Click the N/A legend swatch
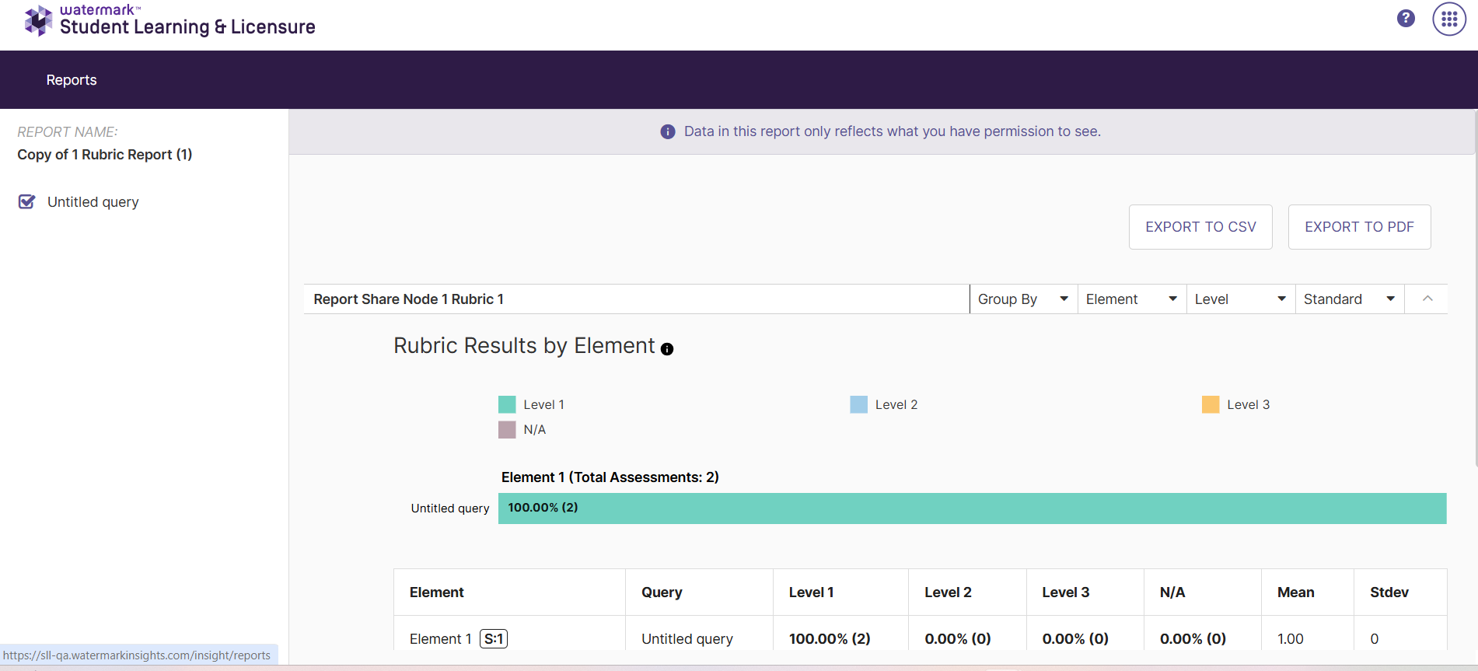The image size is (1478, 671). click(x=507, y=430)
